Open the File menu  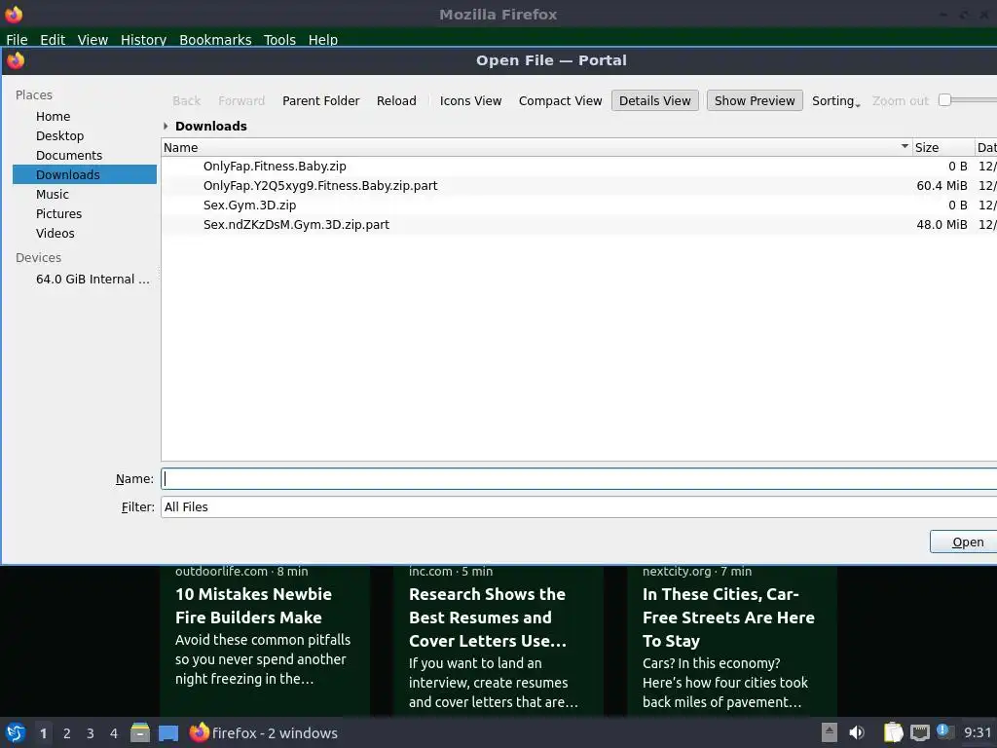17,39
